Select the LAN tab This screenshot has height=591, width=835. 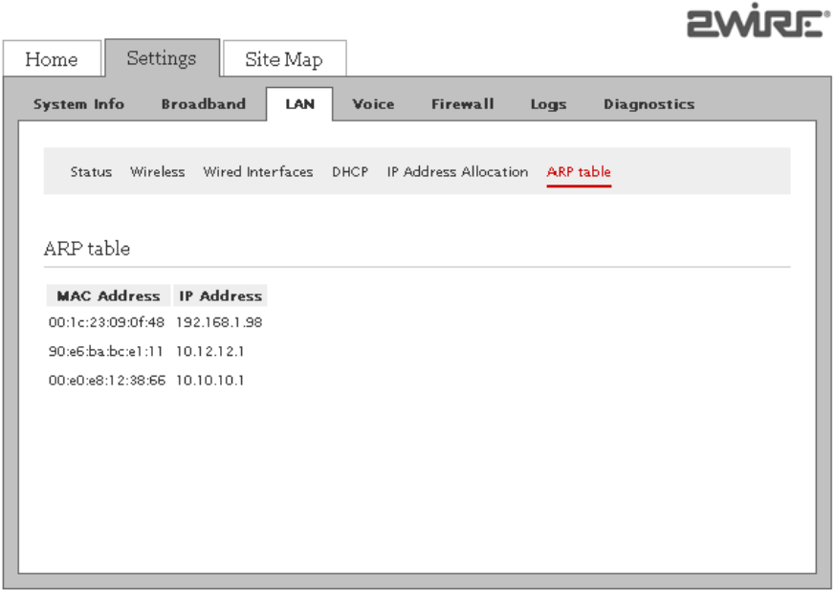pos(299,104)
